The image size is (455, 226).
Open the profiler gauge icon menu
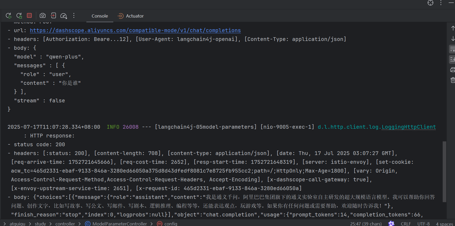pos(63,16)
